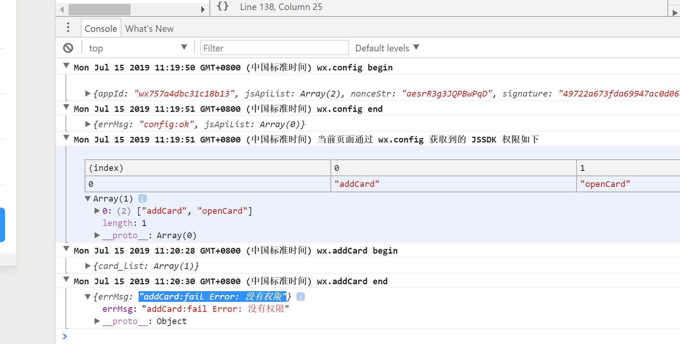Open the What's New tab
Viewport: 680px width, 344px height.
click(149, 29)
